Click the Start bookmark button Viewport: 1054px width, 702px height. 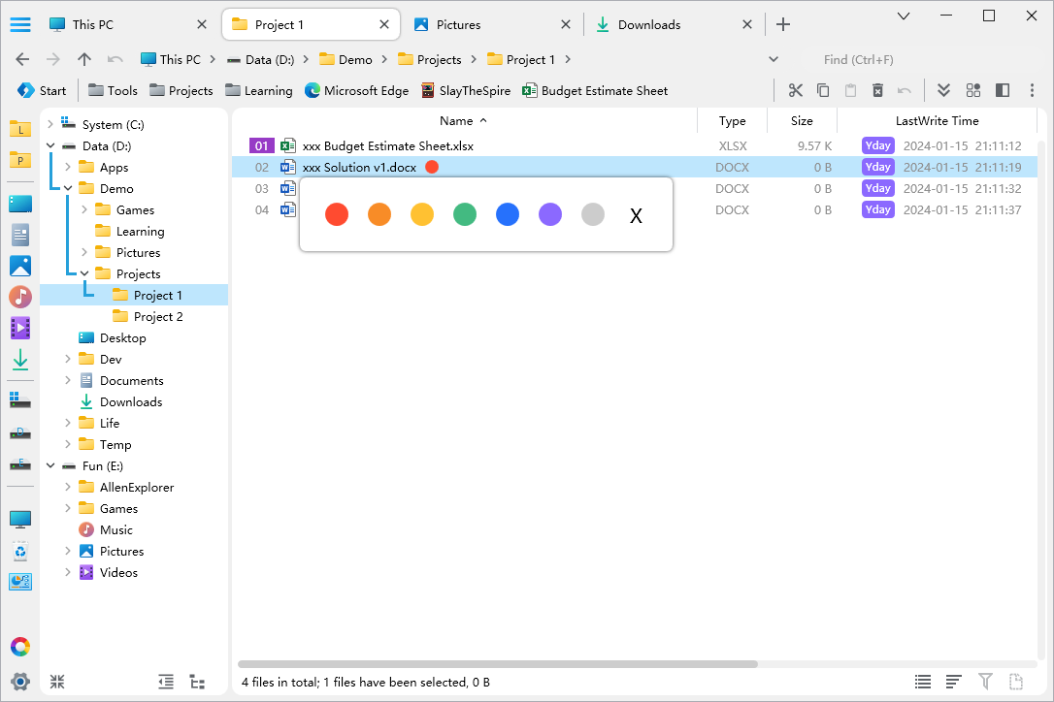tap(42, 90)
